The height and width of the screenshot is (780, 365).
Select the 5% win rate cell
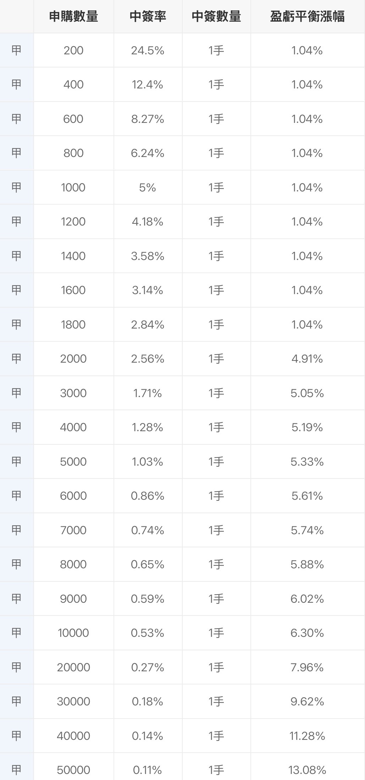pyautogui.click(x=148, y=188)
